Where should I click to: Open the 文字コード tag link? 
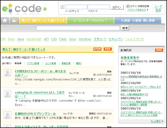[x=100, y=39]
